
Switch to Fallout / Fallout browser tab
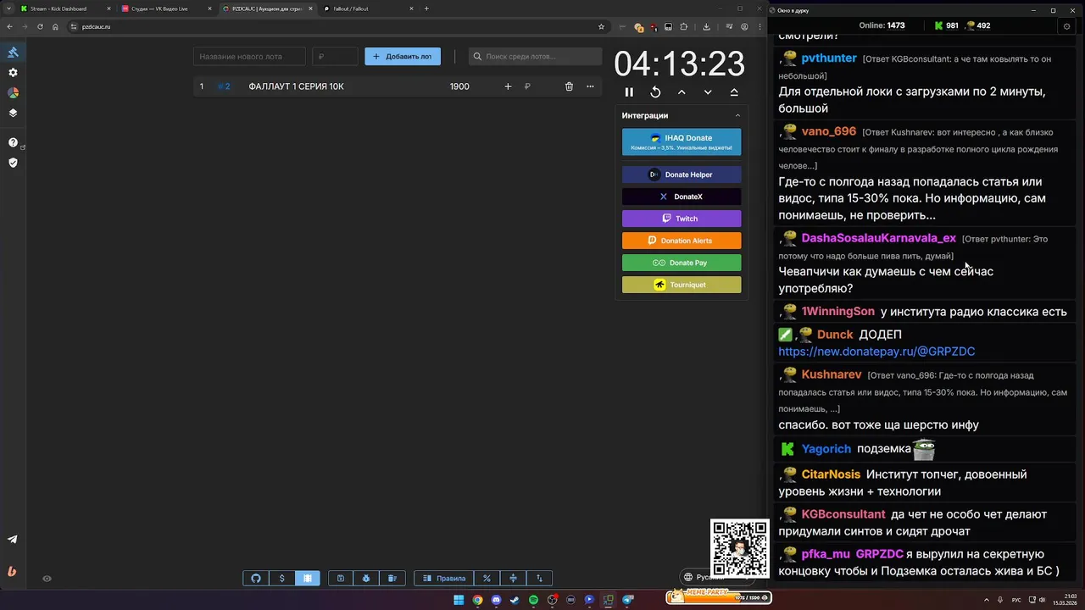[x=366, y=8]
